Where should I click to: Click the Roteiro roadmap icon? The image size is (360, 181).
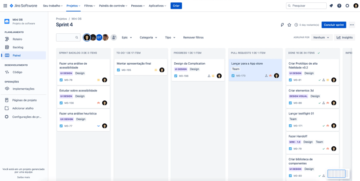pos(7,39)
